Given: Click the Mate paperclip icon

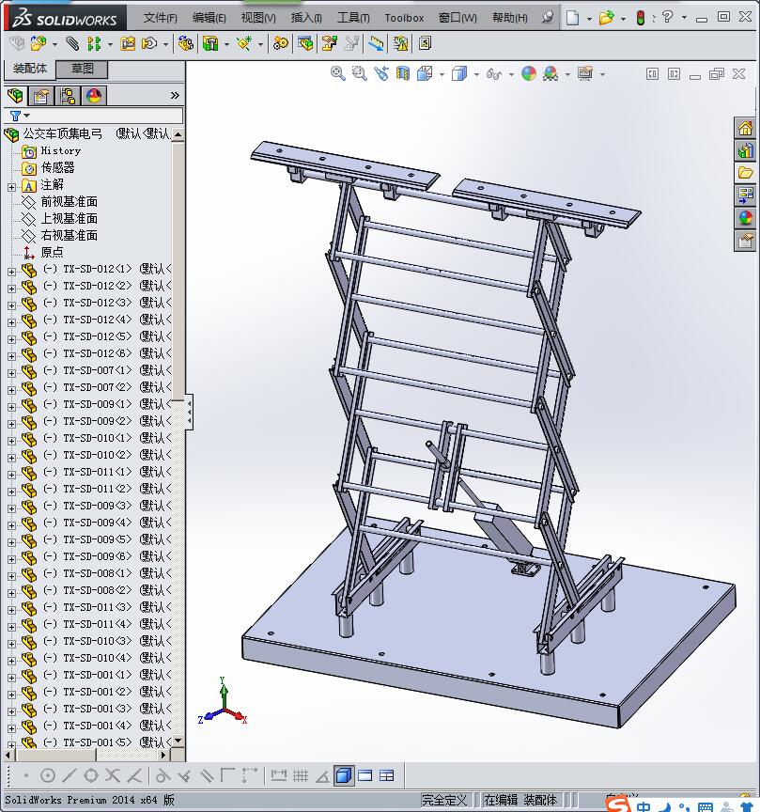Looking at the screenshot, I should tap(72, 43).
